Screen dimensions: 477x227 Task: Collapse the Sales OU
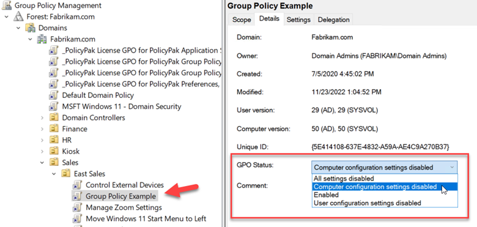coord(42,163)
